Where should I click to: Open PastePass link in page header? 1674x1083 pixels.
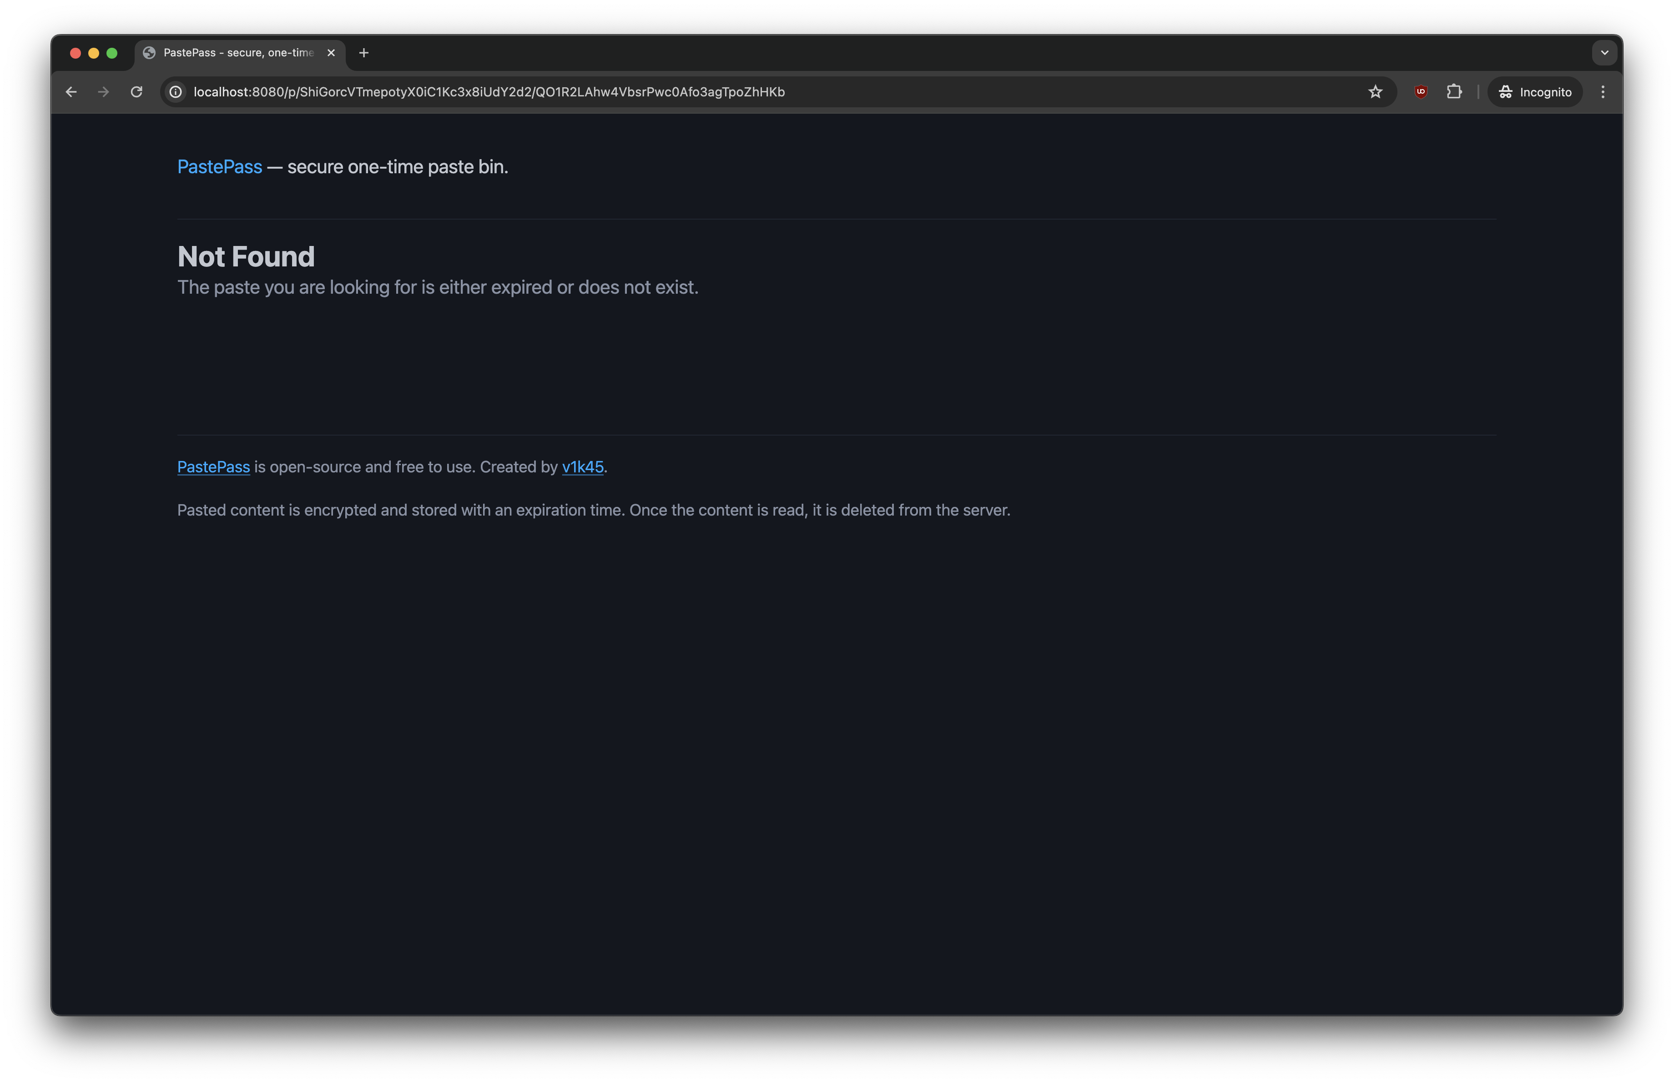point(219,167)
